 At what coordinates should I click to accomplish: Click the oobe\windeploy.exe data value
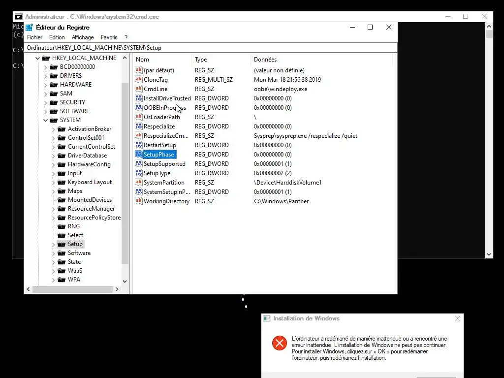click(281, 89)
